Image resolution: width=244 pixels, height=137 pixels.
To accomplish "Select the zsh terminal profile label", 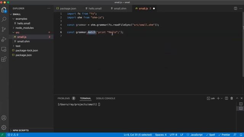I will tap(211, 98).
